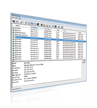The width and height of the screenshot is (97, 108).
Task: Click the blue circular refresh icon
Action: tap(53, 26)
